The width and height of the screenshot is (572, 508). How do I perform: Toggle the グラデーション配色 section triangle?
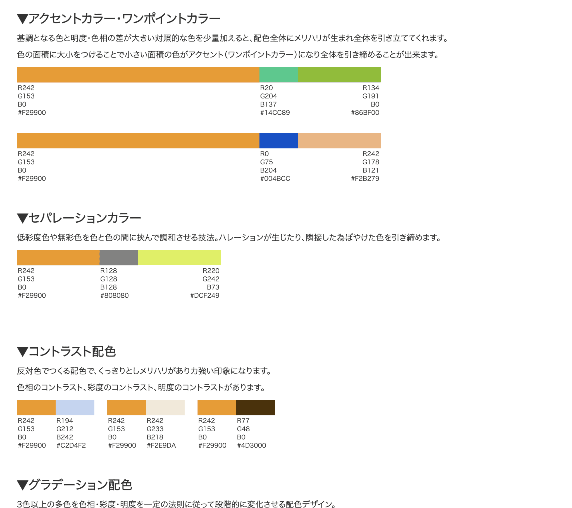22,485
